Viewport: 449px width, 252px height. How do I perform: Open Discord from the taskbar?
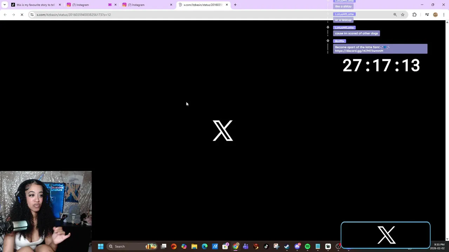pyautogui.click(x=297, y=246)
